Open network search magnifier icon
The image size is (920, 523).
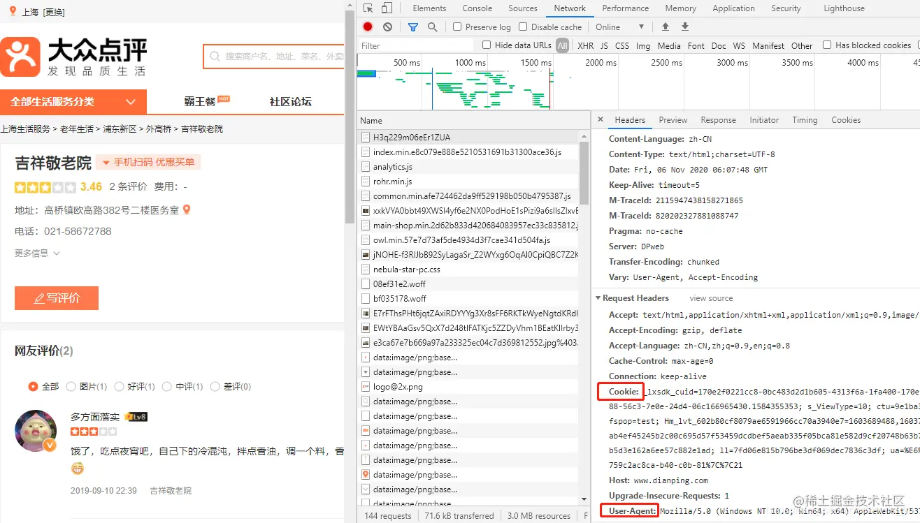(432, 27)
